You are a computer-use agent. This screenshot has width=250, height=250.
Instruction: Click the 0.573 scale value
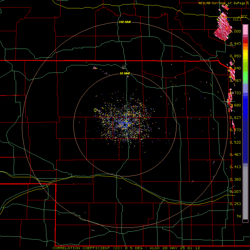235,130
